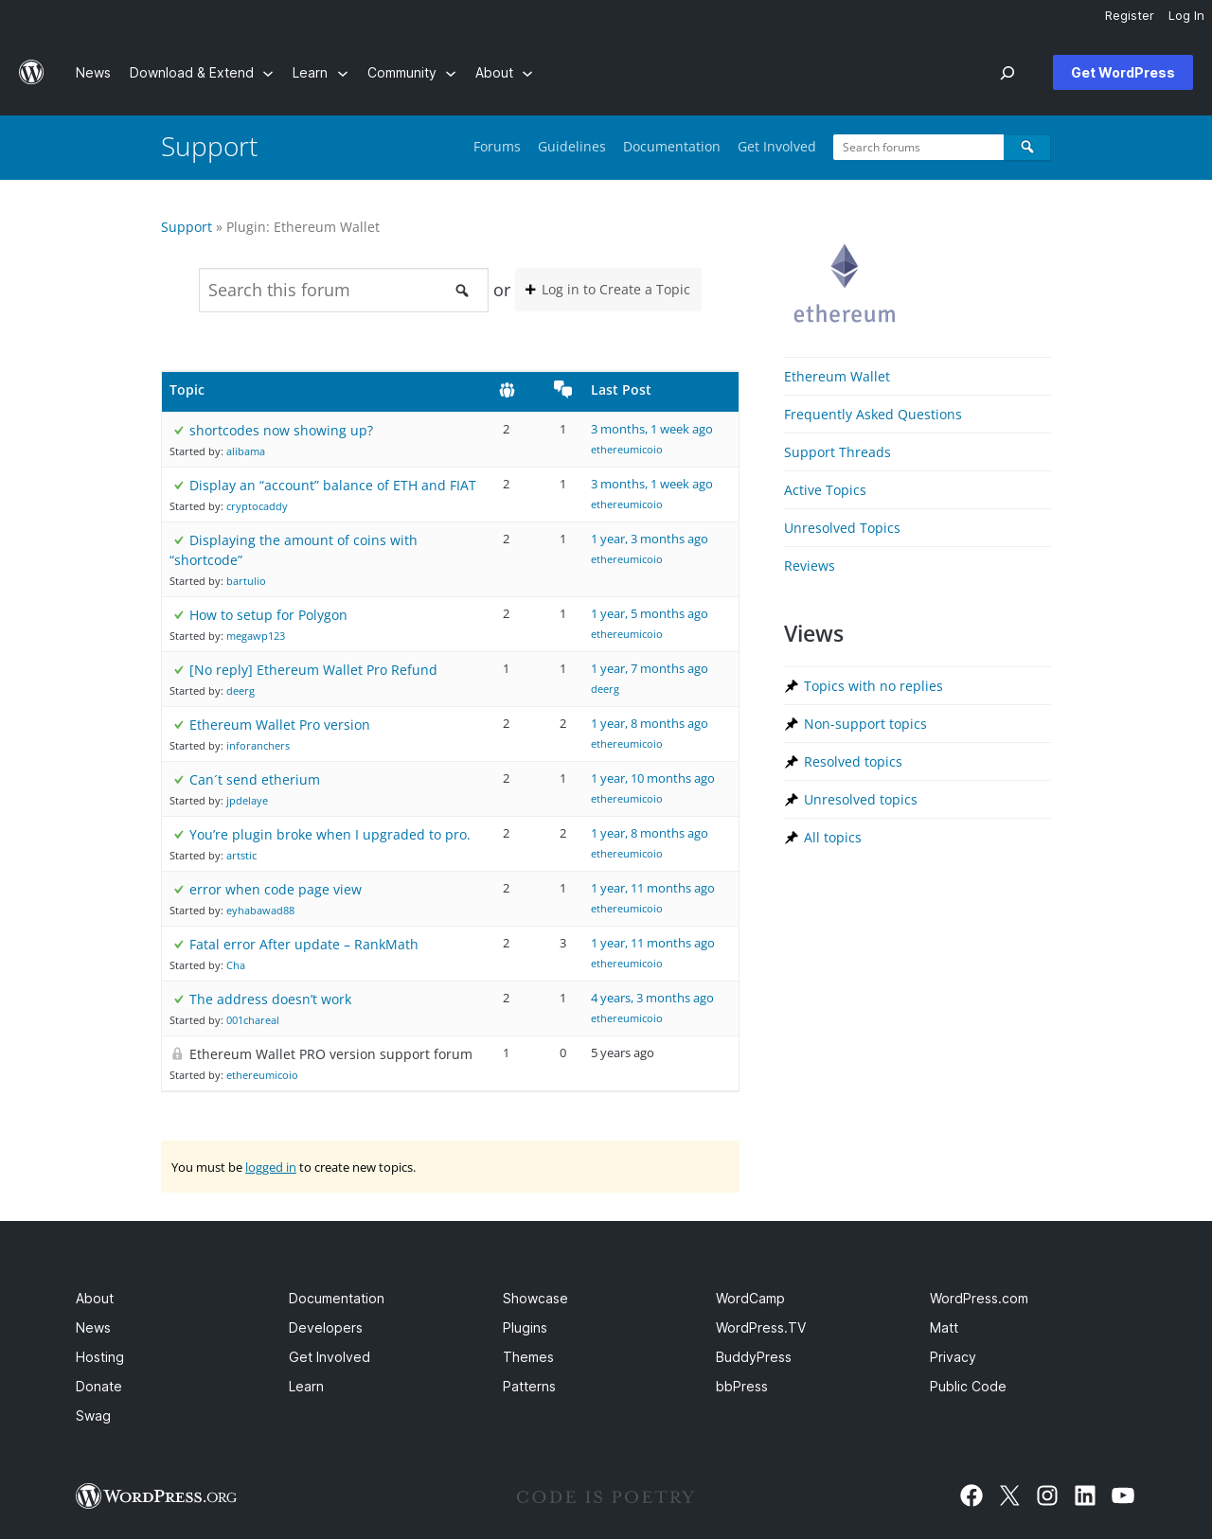1212x1539 pixels.
Task: Click the blue forum search submit button
Action: 1027,147
